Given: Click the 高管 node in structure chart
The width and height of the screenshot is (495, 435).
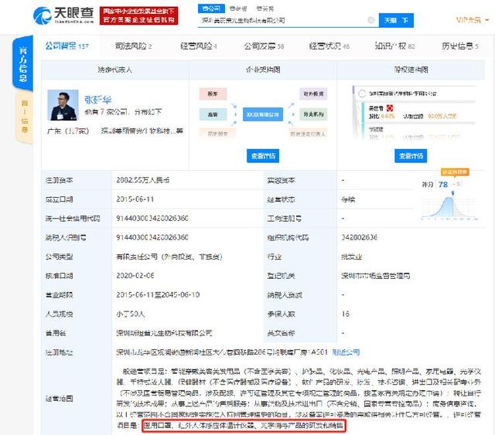Looking at the screenshot, I should (213, 114).
